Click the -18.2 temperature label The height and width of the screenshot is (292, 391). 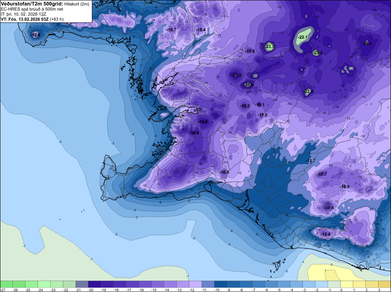click(245, 106)
